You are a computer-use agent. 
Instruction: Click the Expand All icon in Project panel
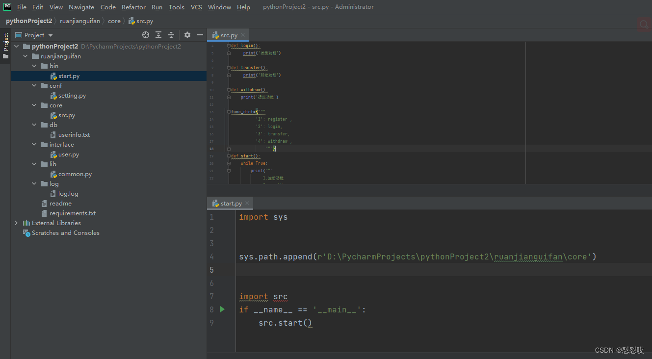pos(158,35)
